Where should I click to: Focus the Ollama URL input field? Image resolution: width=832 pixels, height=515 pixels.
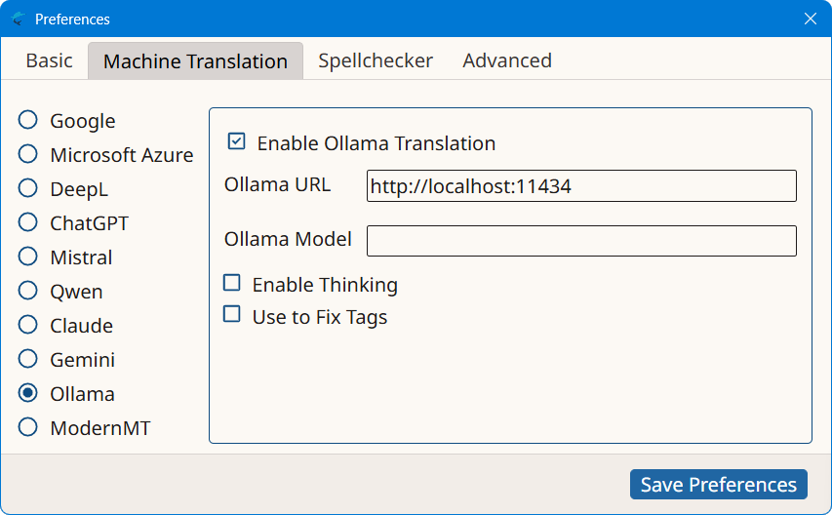coord(581,185)
